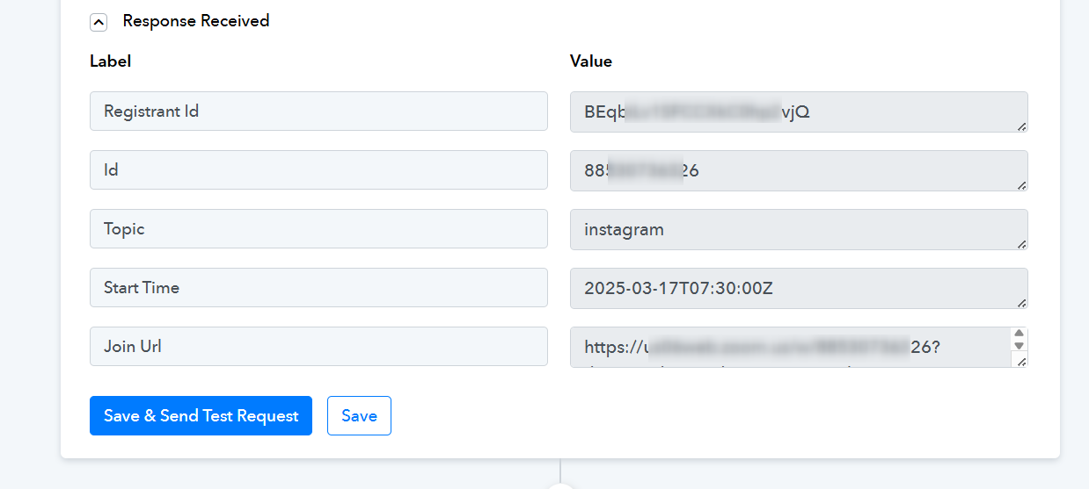This screenshot has height=489, width=1089.
Task: Collapse the Response Received section
Action: tap(99, 22)
